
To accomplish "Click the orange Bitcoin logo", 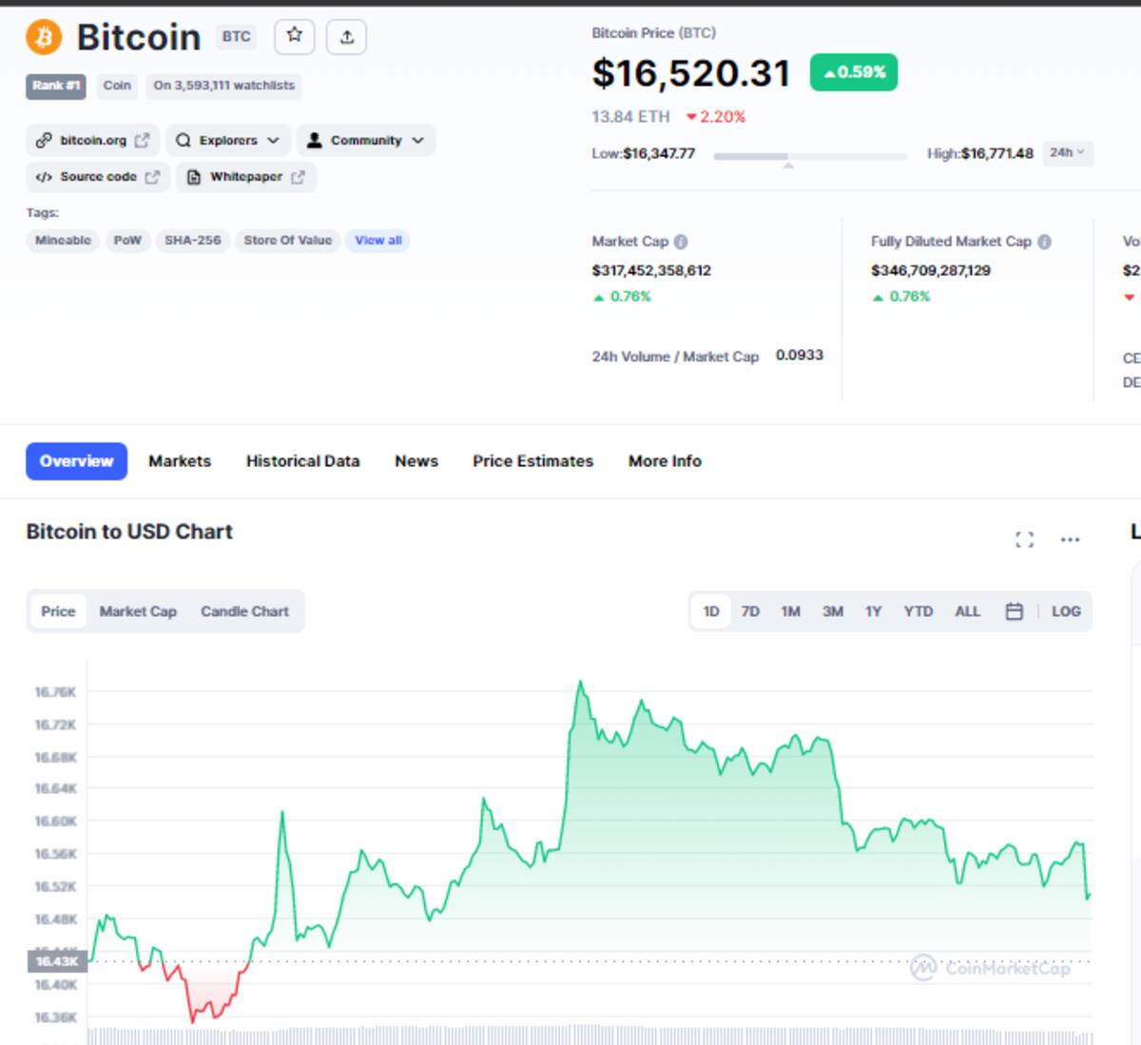I will click(x=44, y=37).
